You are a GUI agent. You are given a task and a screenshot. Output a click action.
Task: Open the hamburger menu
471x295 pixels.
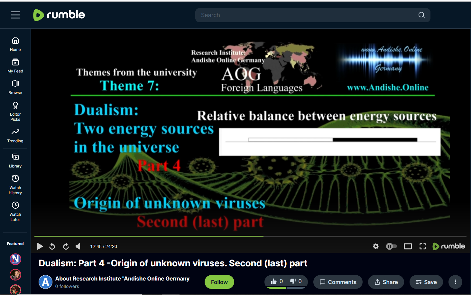(15, 15)
